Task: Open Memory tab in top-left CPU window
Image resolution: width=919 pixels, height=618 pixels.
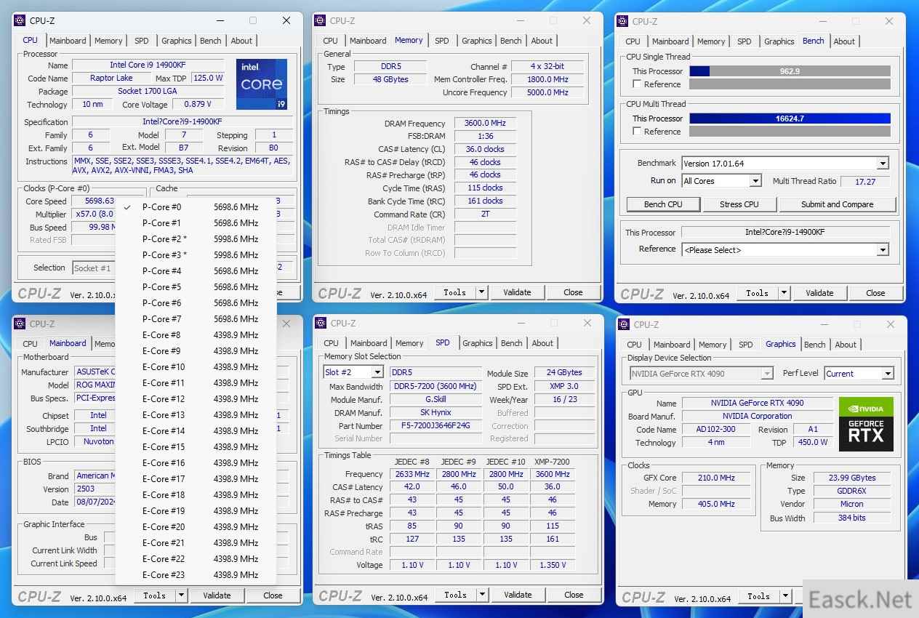Action: click(x=108, y=41)
